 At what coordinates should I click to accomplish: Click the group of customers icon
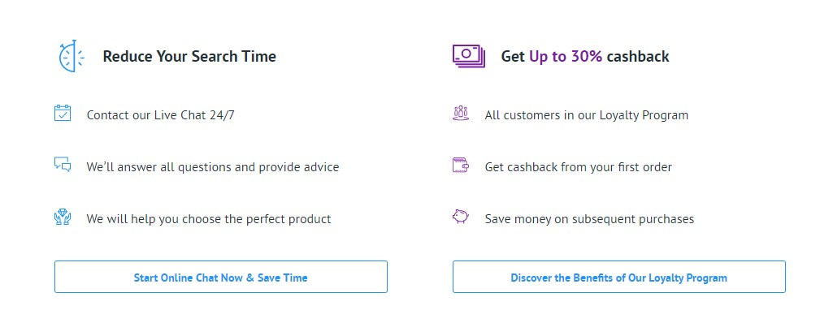461,113
